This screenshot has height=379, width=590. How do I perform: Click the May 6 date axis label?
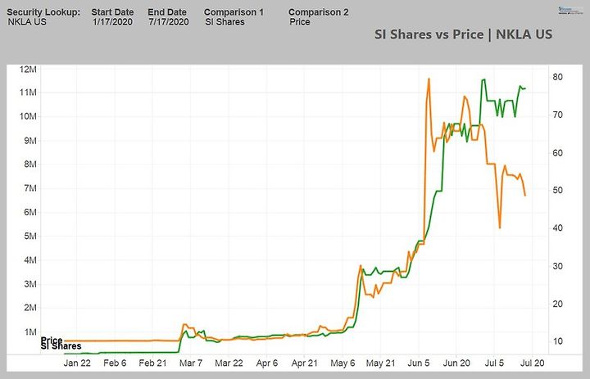pos(343,363)
